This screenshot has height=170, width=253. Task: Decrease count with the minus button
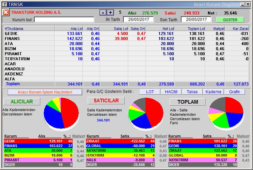pos(103,12)
